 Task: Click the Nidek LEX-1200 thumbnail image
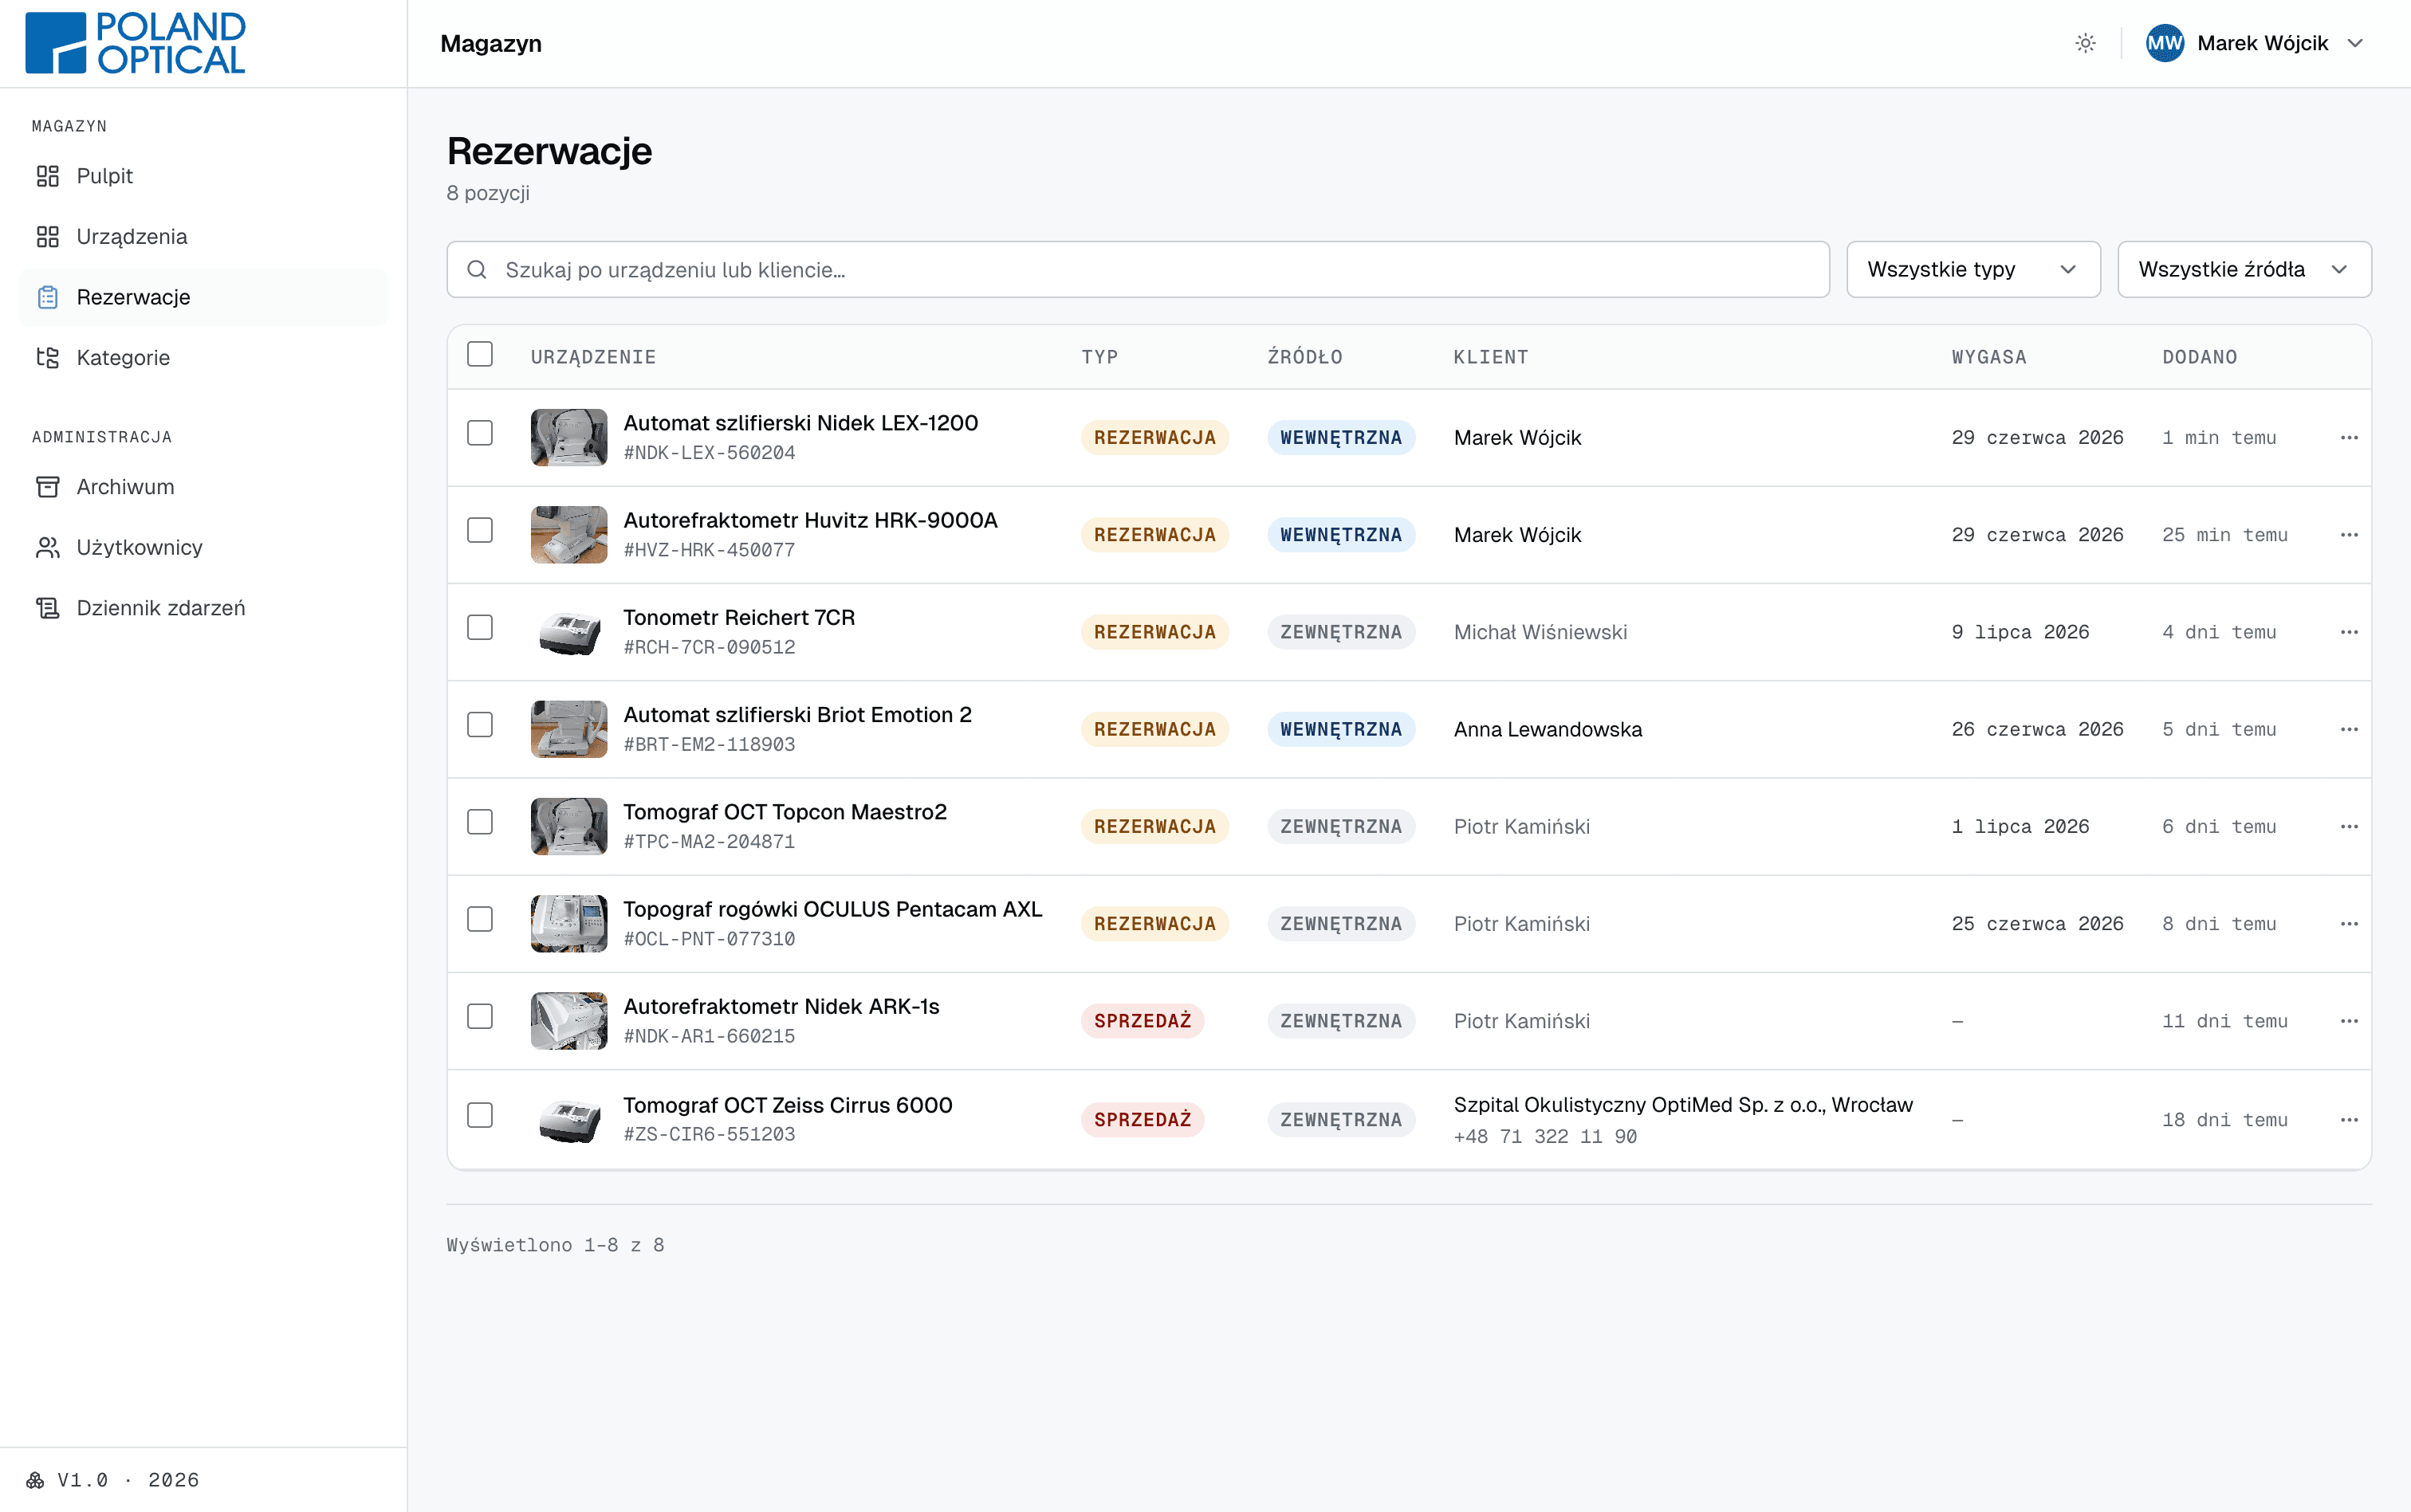click(x=569, y=438)
